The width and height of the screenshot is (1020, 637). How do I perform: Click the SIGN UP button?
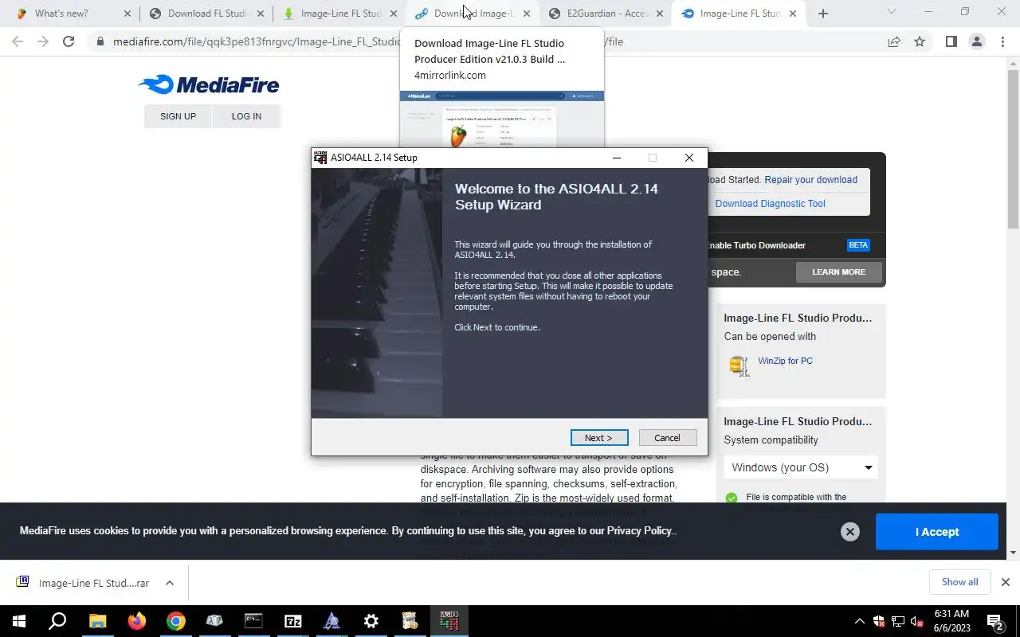(178, 116)
